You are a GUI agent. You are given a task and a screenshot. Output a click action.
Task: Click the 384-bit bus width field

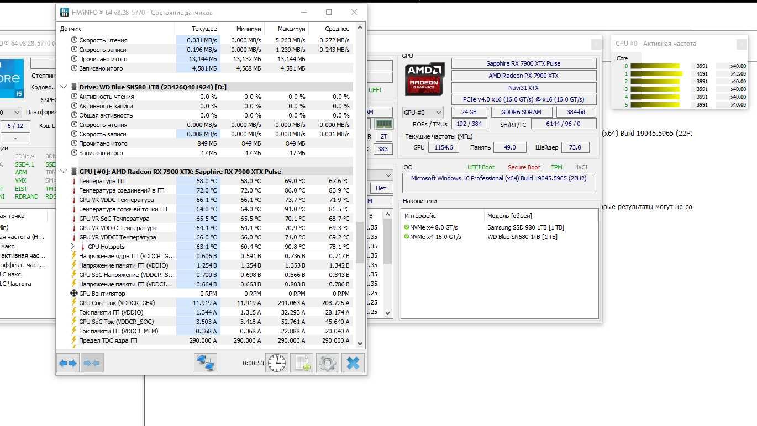pos(576,112)
